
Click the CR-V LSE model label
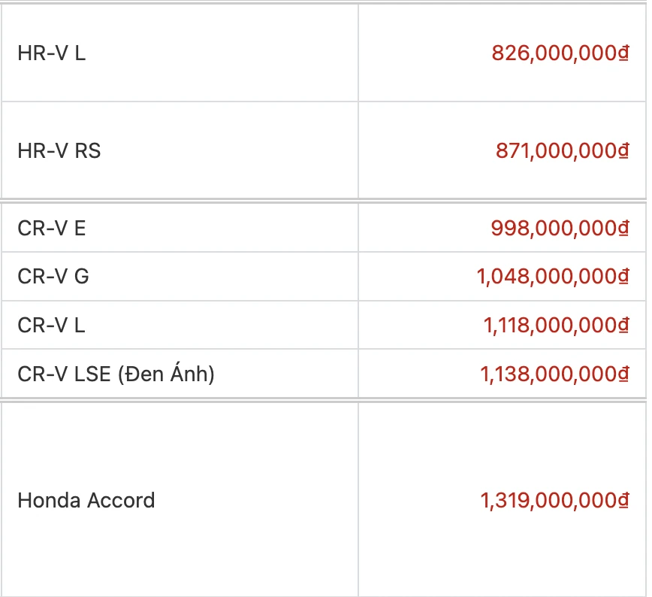(65, 374)
